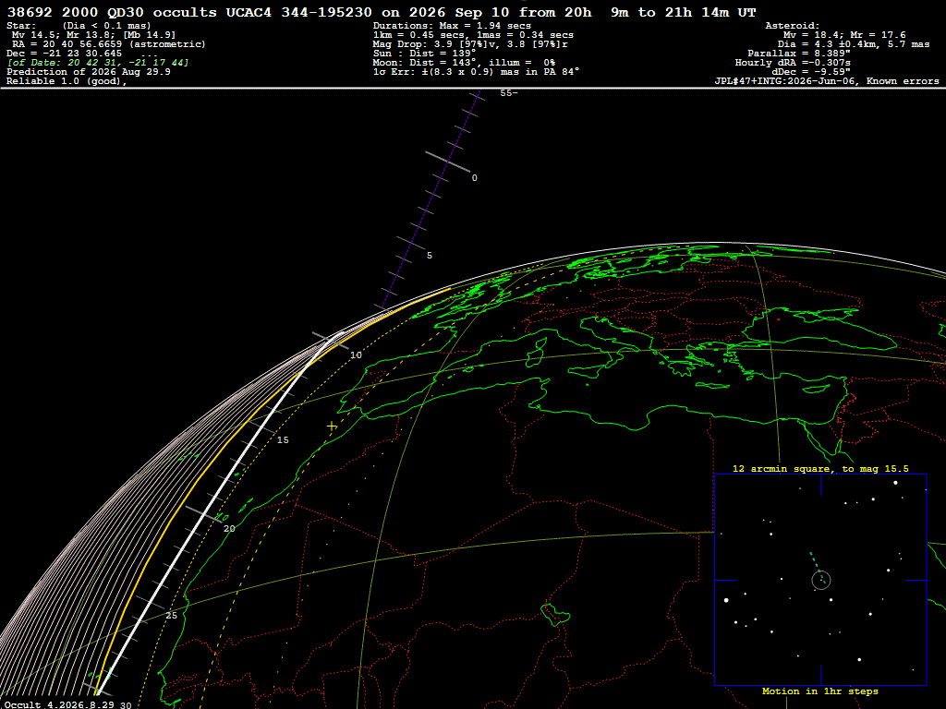Select the time tick labeled 0
946x709 pixels.
pos(474,178)
